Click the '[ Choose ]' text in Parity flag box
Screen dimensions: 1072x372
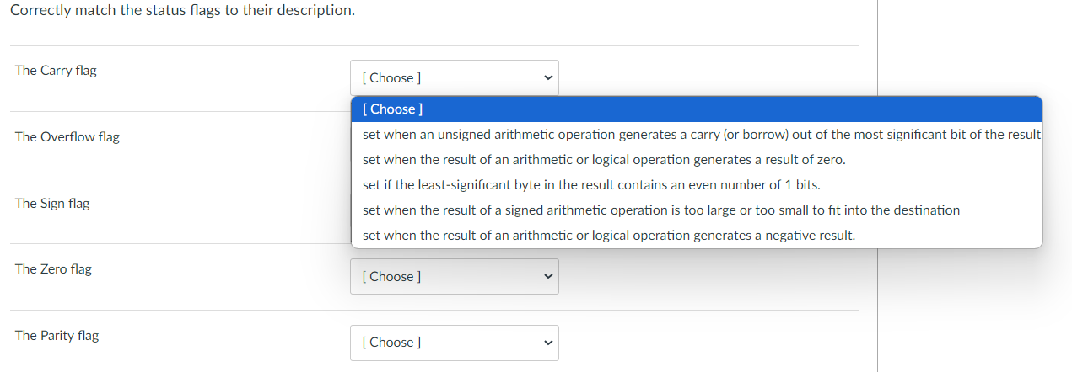click(391, 343)
